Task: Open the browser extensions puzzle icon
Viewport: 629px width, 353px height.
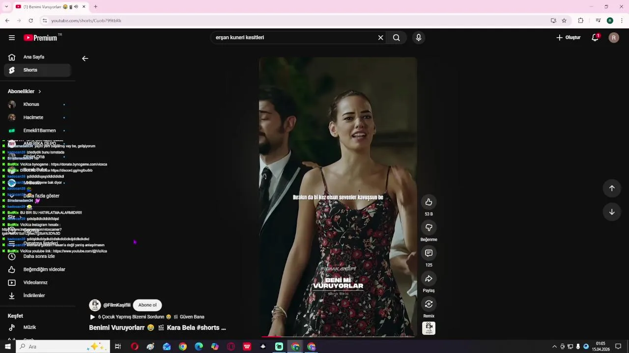Action: click(x=581, y=21)
